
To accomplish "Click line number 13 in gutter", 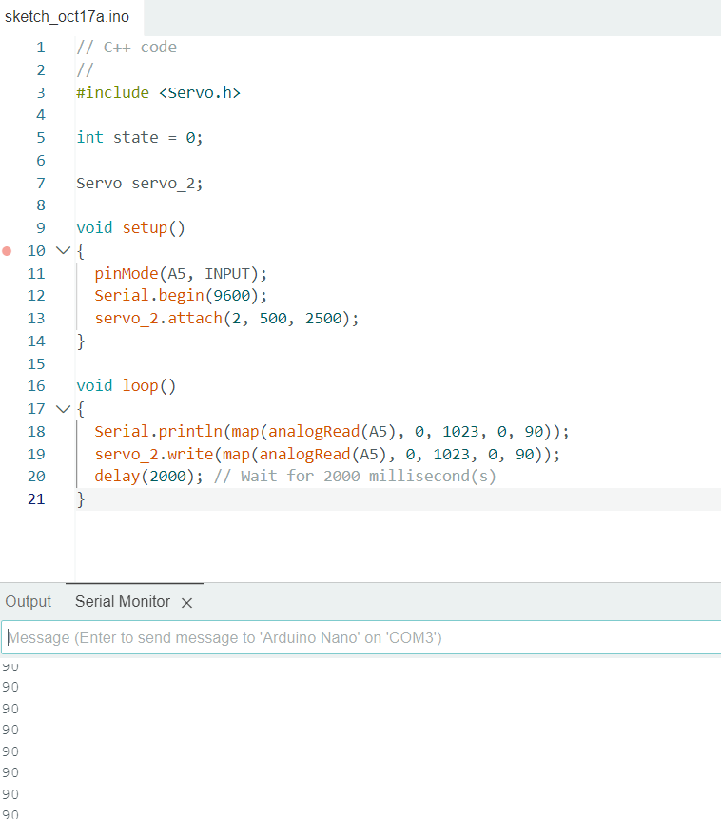I will tap(36, 319).
